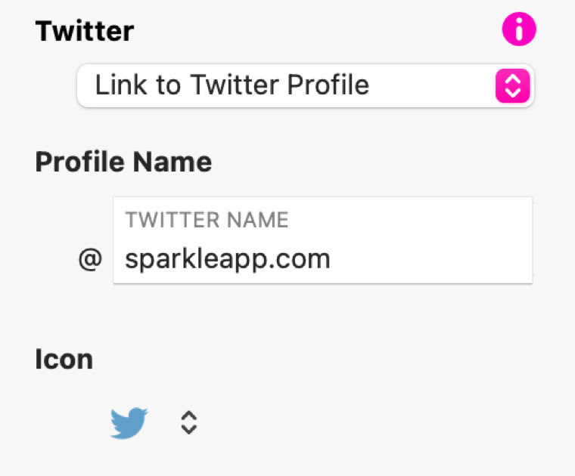Select the Twitter section heading
The width and height of the screenshot is (575, 476).
(85, 31)
